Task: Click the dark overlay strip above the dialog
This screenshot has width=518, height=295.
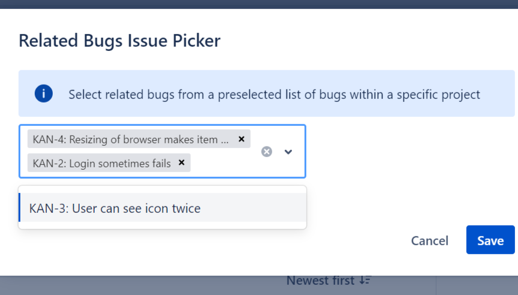Action: click(259, 4)
